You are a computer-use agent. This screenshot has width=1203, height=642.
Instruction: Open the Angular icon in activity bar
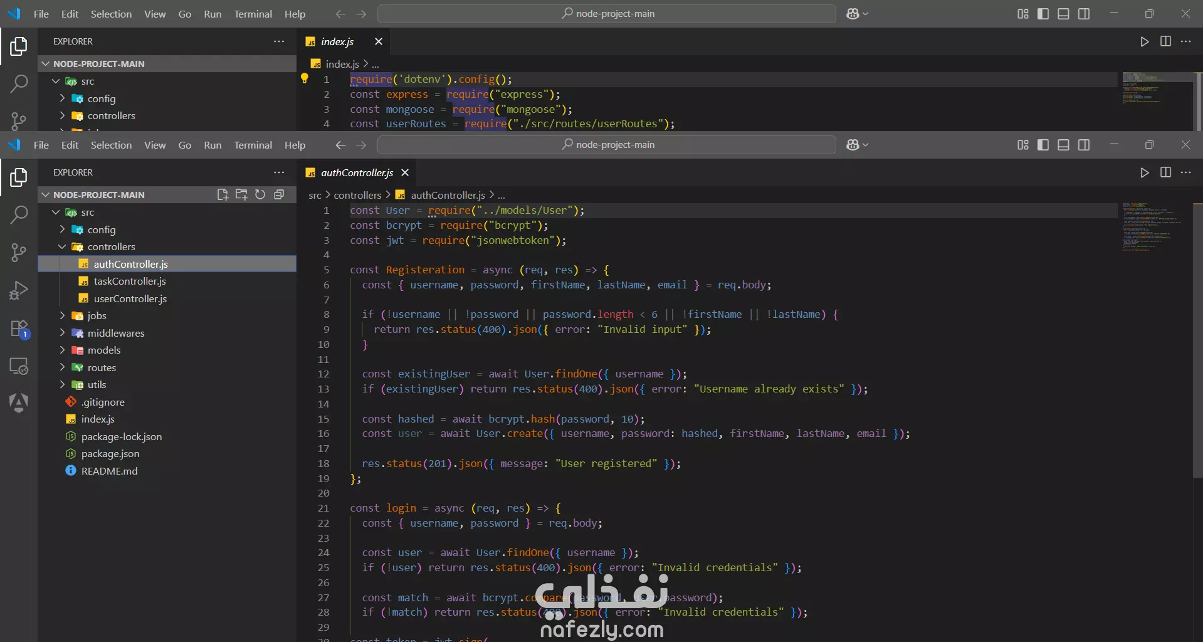tap(19, 403)
